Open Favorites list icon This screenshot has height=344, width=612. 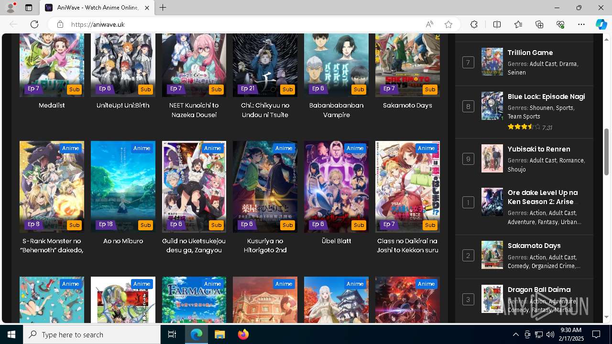pos(518,24)
